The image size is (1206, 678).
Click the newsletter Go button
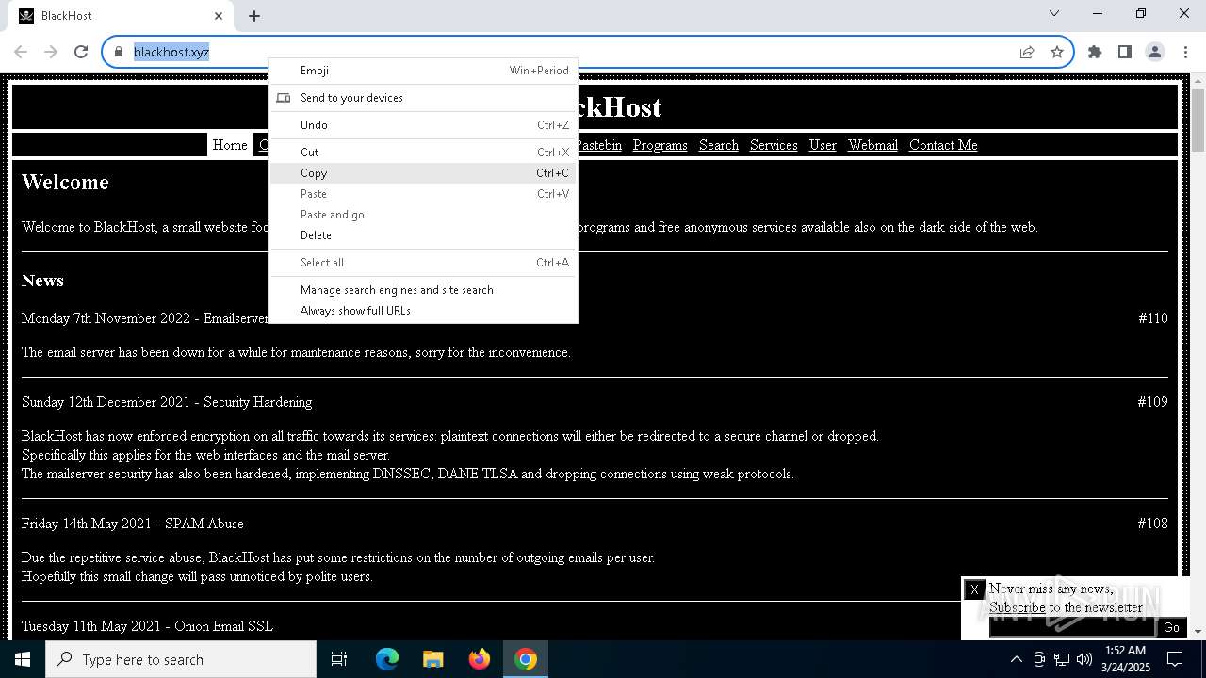pos(1171,627)
